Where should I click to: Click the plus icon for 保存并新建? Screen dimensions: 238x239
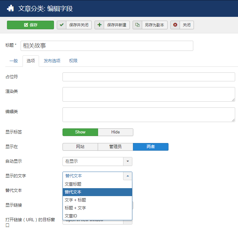(99, 25)
